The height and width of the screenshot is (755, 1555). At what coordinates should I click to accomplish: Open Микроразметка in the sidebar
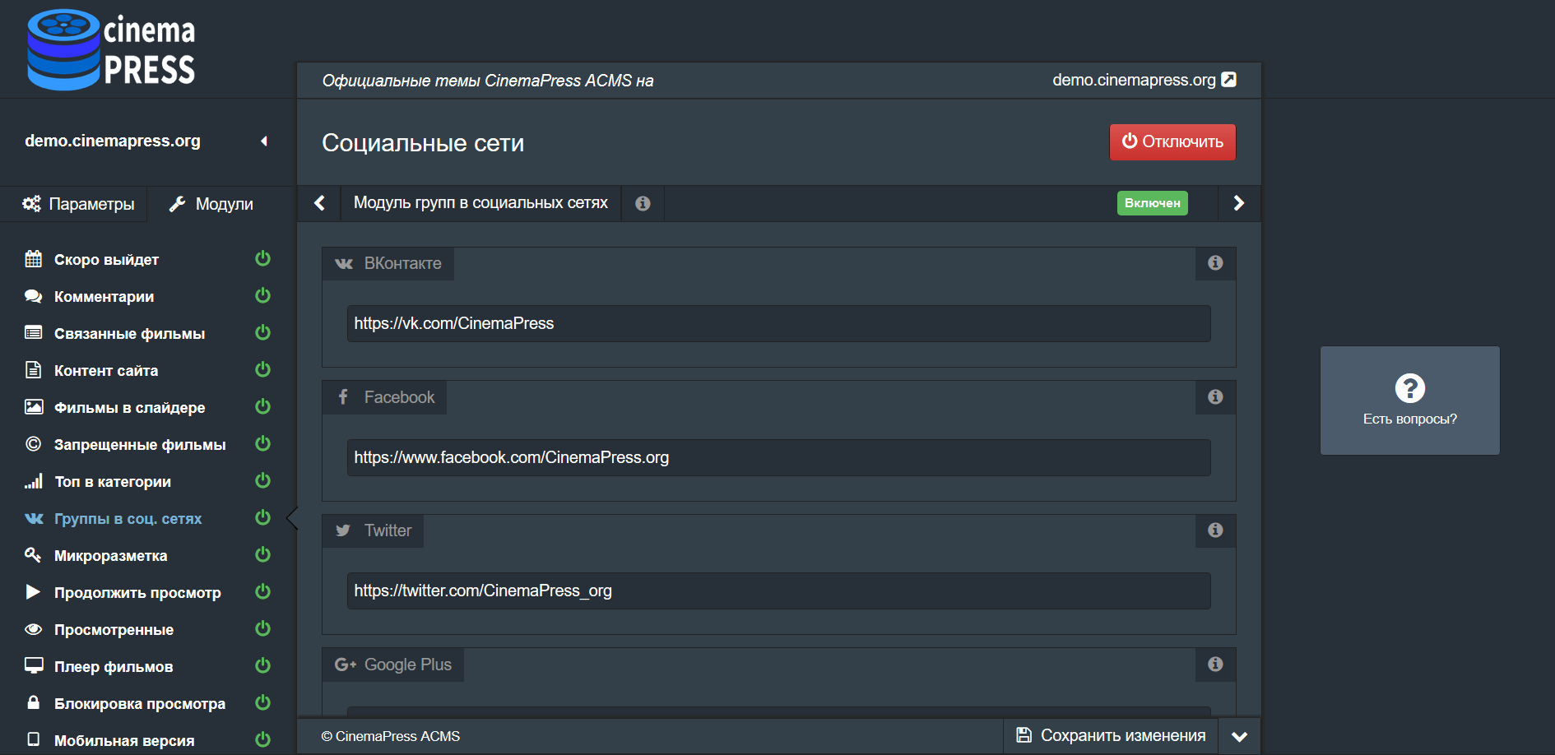(x=110, y=556)
